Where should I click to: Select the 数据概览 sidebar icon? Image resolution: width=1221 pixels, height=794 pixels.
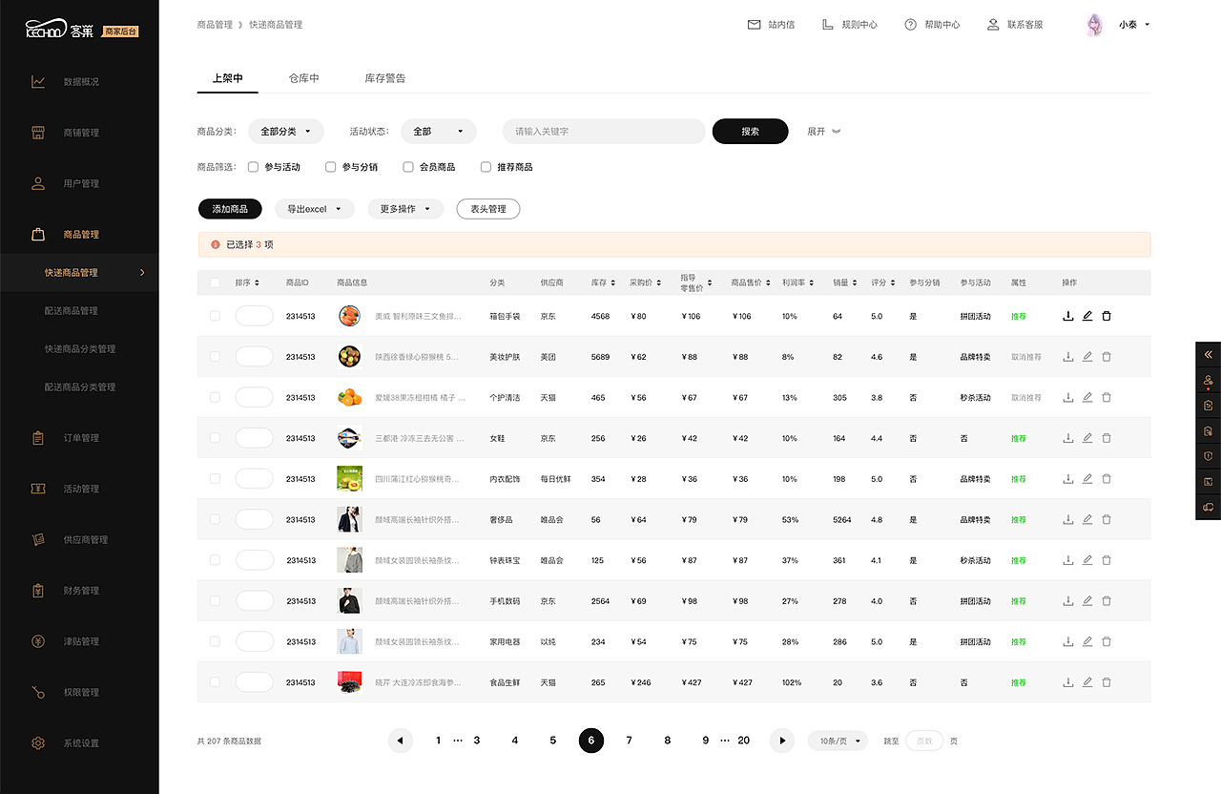click(38, 81)
